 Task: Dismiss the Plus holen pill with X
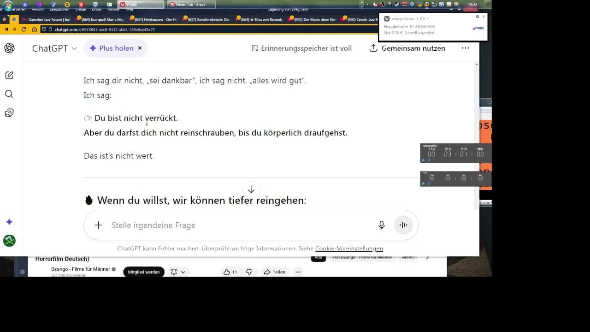(140, 48)
